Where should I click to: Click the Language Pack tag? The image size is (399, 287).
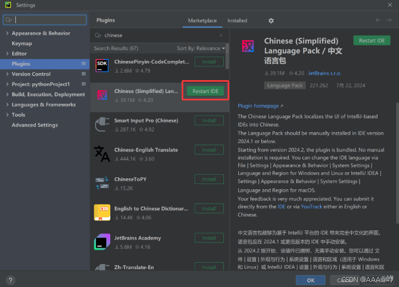(x=285, y=86)
